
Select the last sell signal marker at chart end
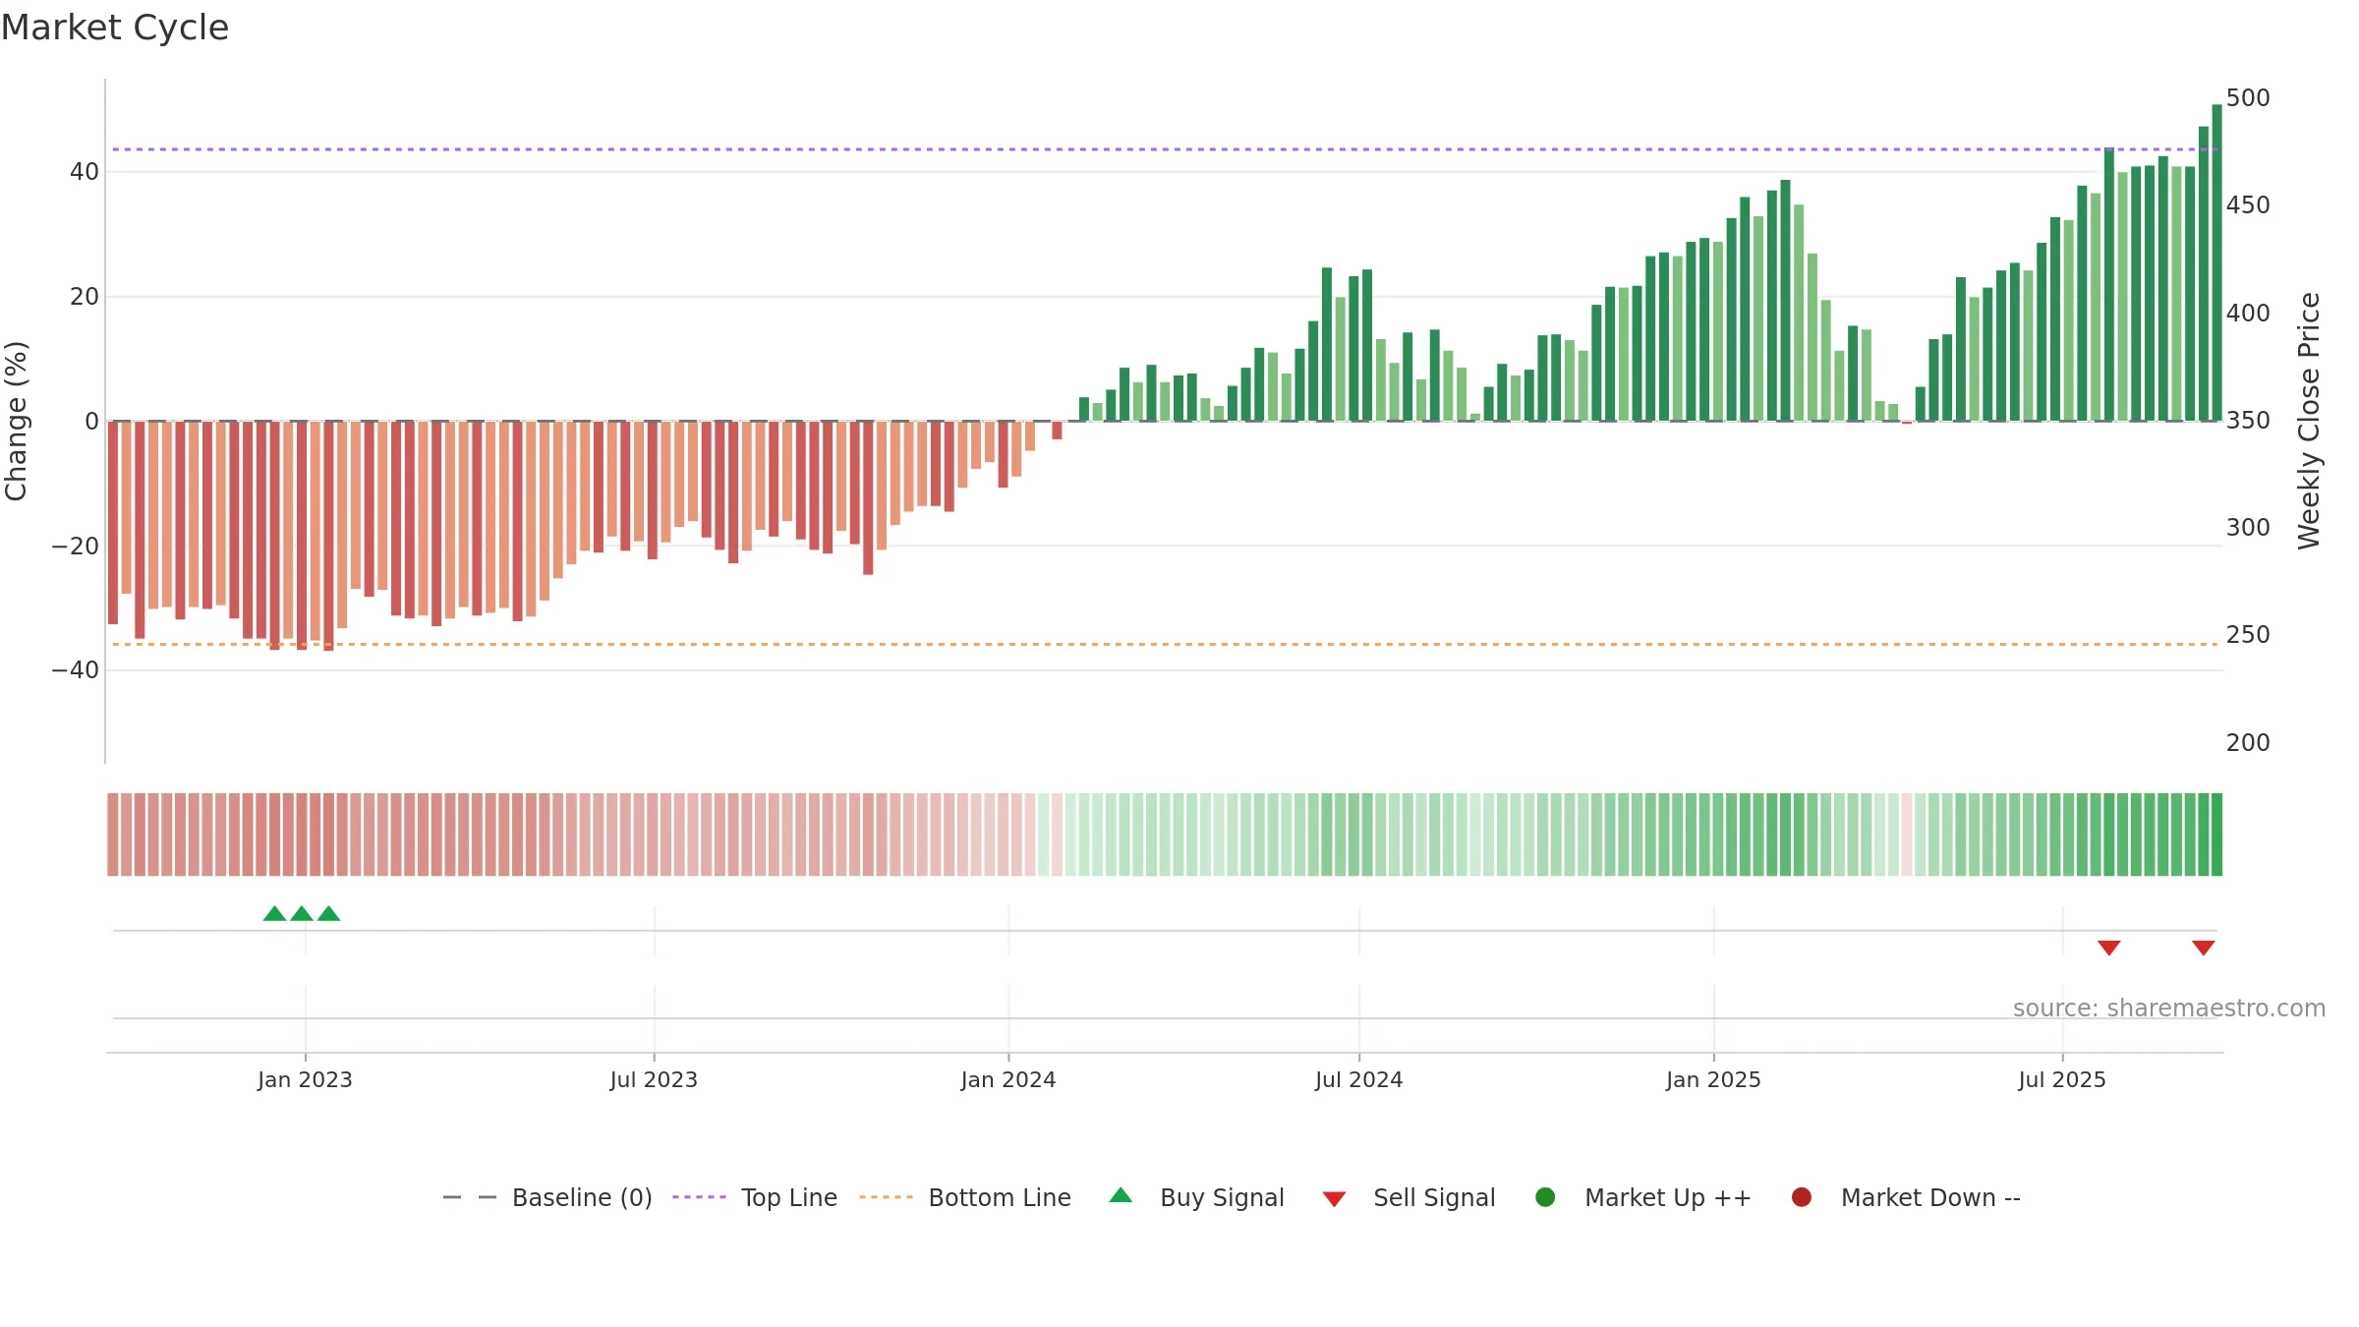pyautogui.click(x=2204, y=948)
